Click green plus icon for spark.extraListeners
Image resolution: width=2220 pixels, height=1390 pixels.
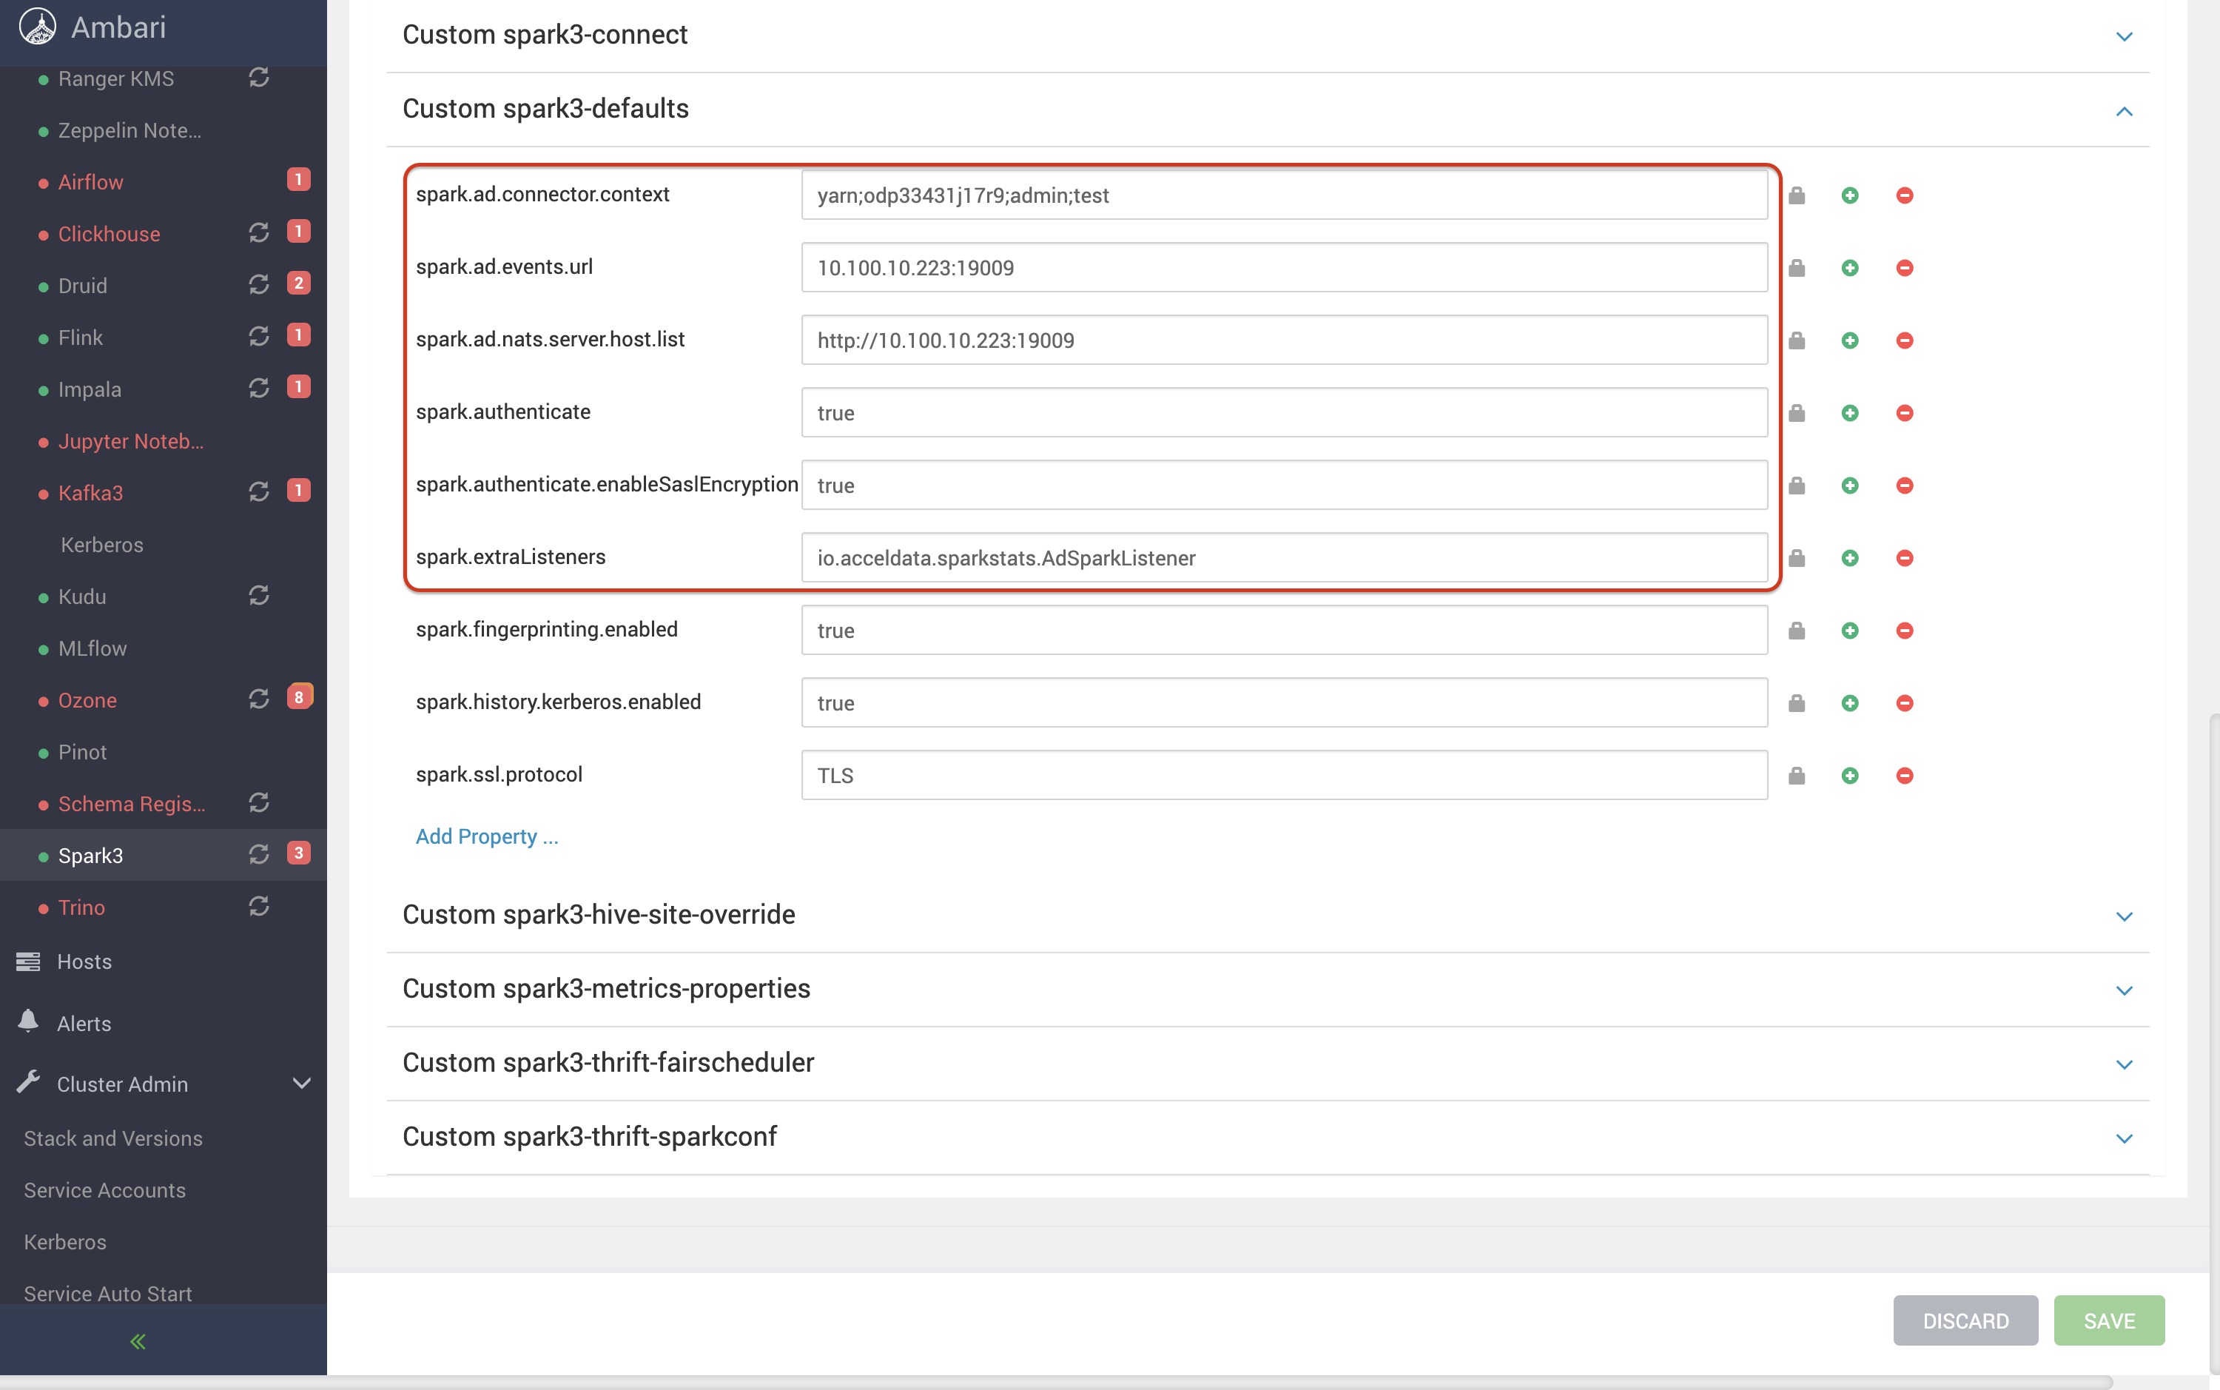tap(1850, 558)
